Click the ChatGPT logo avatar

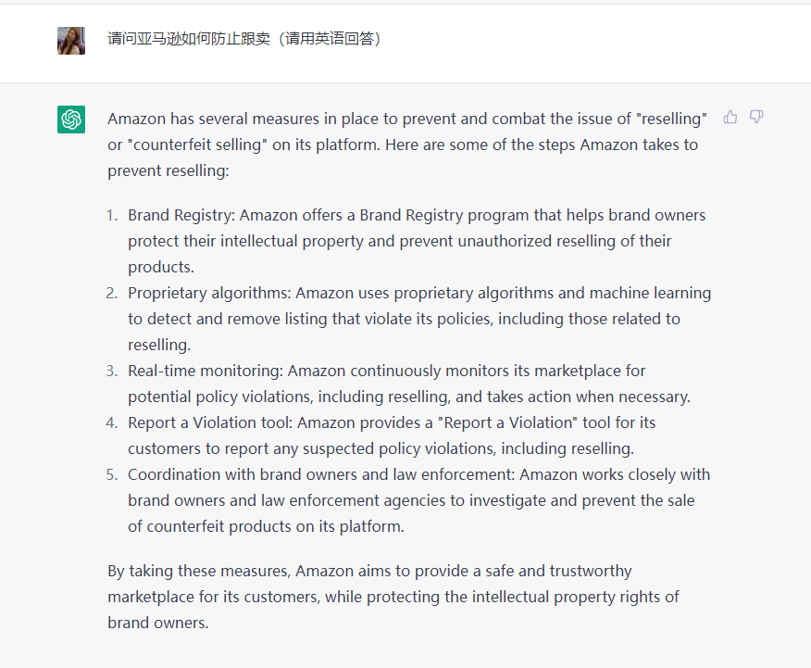pyautogui.click(x=71, y=120)
